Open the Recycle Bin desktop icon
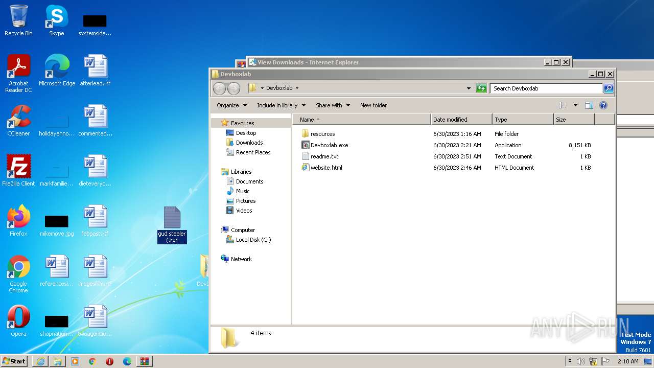Screen dimensions: 654x368 pyautogui.click(x=18, y=20)
